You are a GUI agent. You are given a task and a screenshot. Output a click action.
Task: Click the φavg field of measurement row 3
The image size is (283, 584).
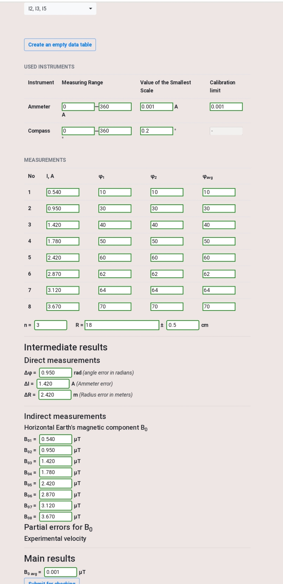coord(219,225)
